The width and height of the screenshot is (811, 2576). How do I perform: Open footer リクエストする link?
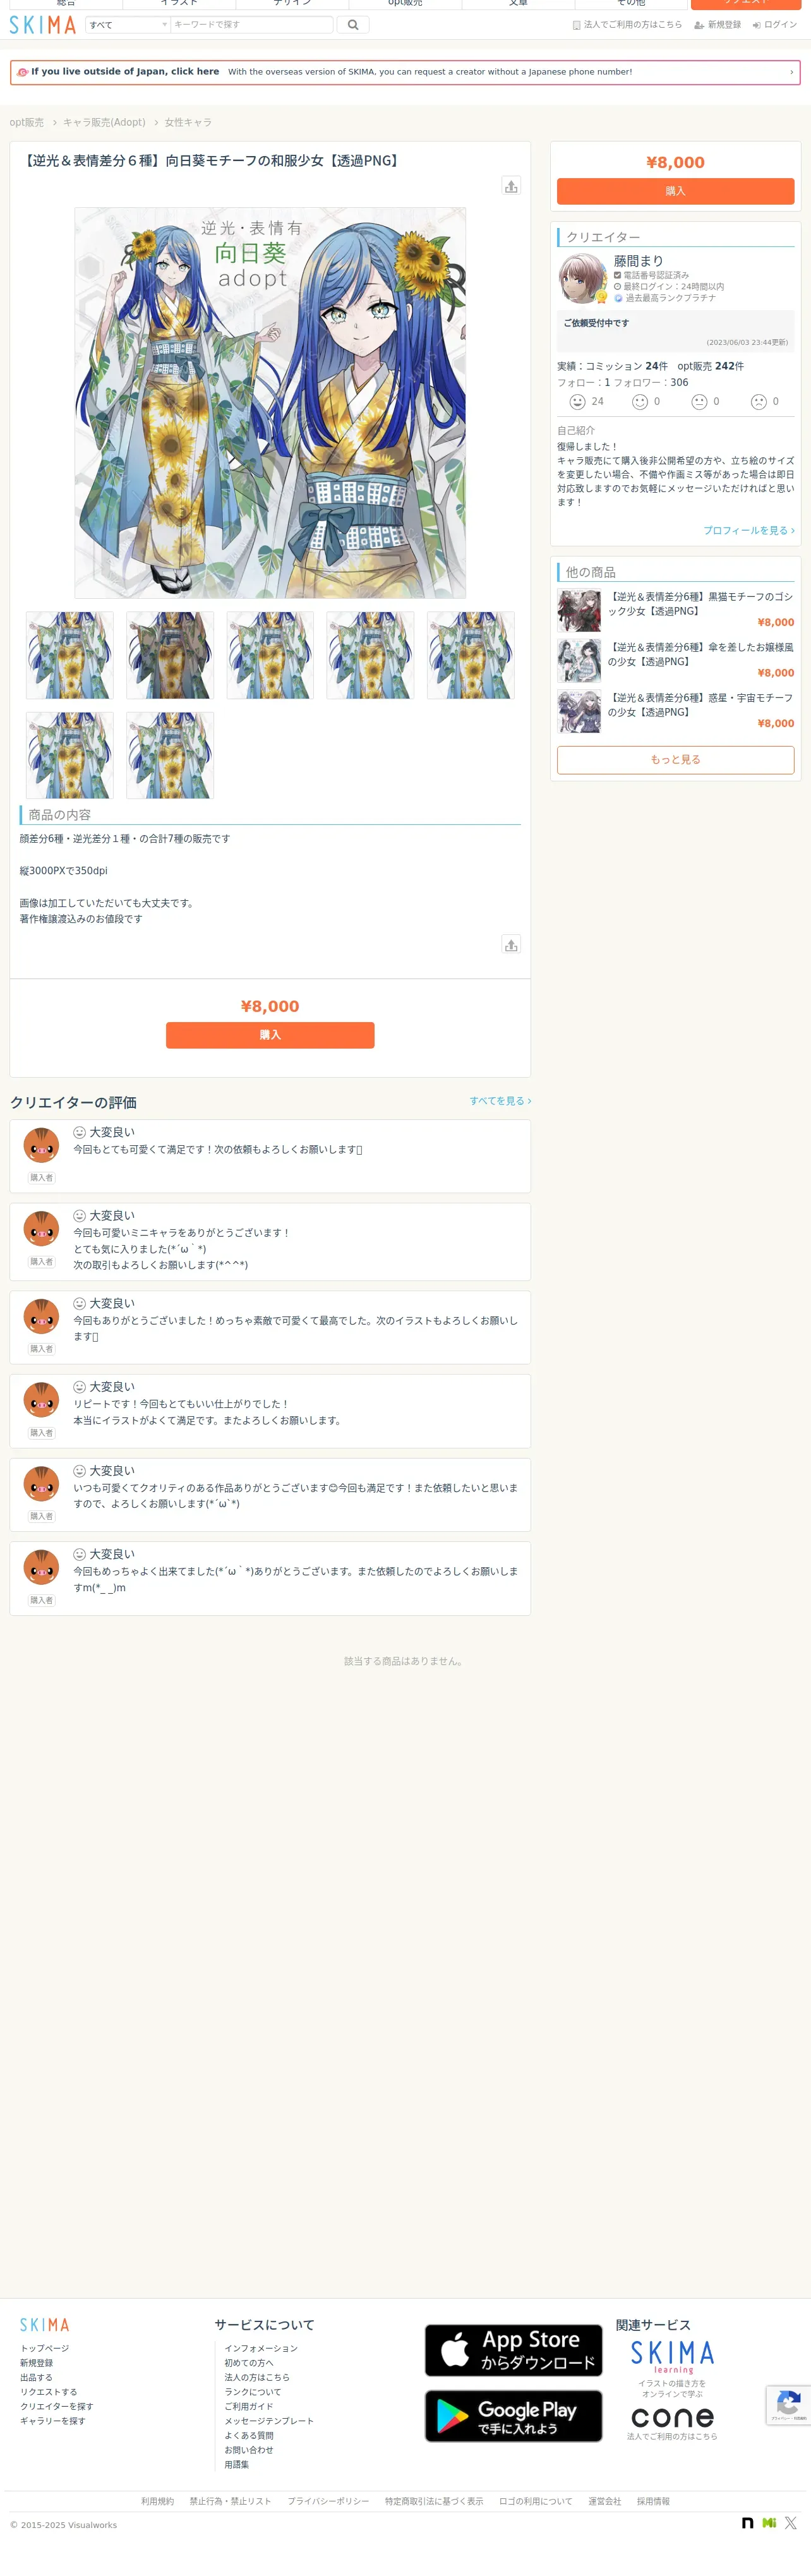[x=49, y=2392]
